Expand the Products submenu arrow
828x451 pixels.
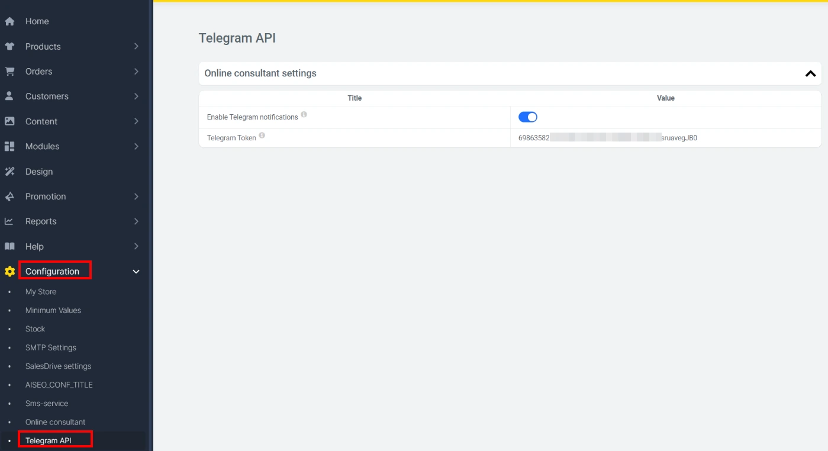pyautogui.click(x=136, y=46)
